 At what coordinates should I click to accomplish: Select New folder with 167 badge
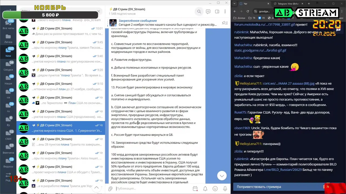click(x=8, y=52)
